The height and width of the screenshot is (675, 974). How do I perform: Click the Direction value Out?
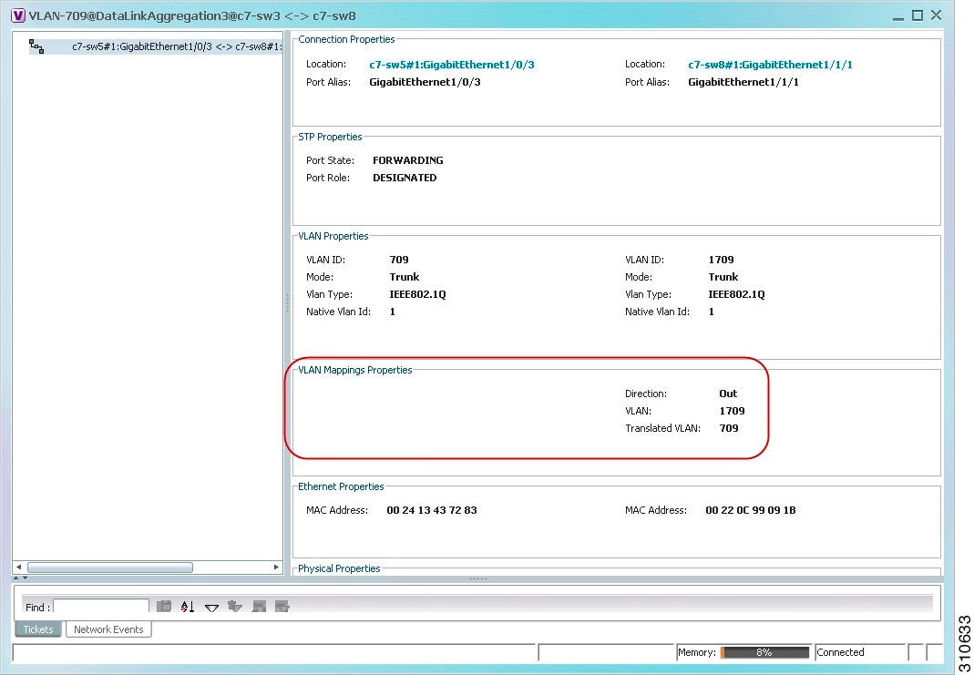pyautogui.click(x=728, y=394)
